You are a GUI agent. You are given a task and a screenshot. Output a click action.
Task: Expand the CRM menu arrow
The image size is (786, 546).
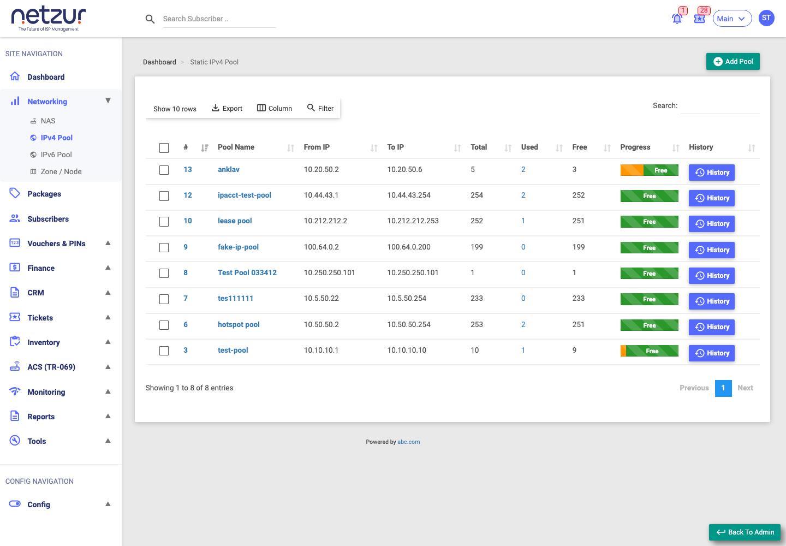click(108, 293)
